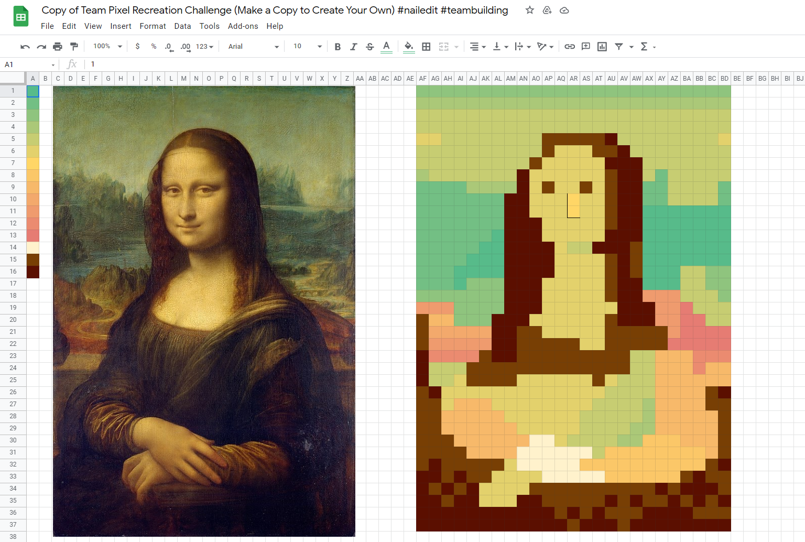
Task: Open the filter views dropdown arrow
Action: [632, 47]
